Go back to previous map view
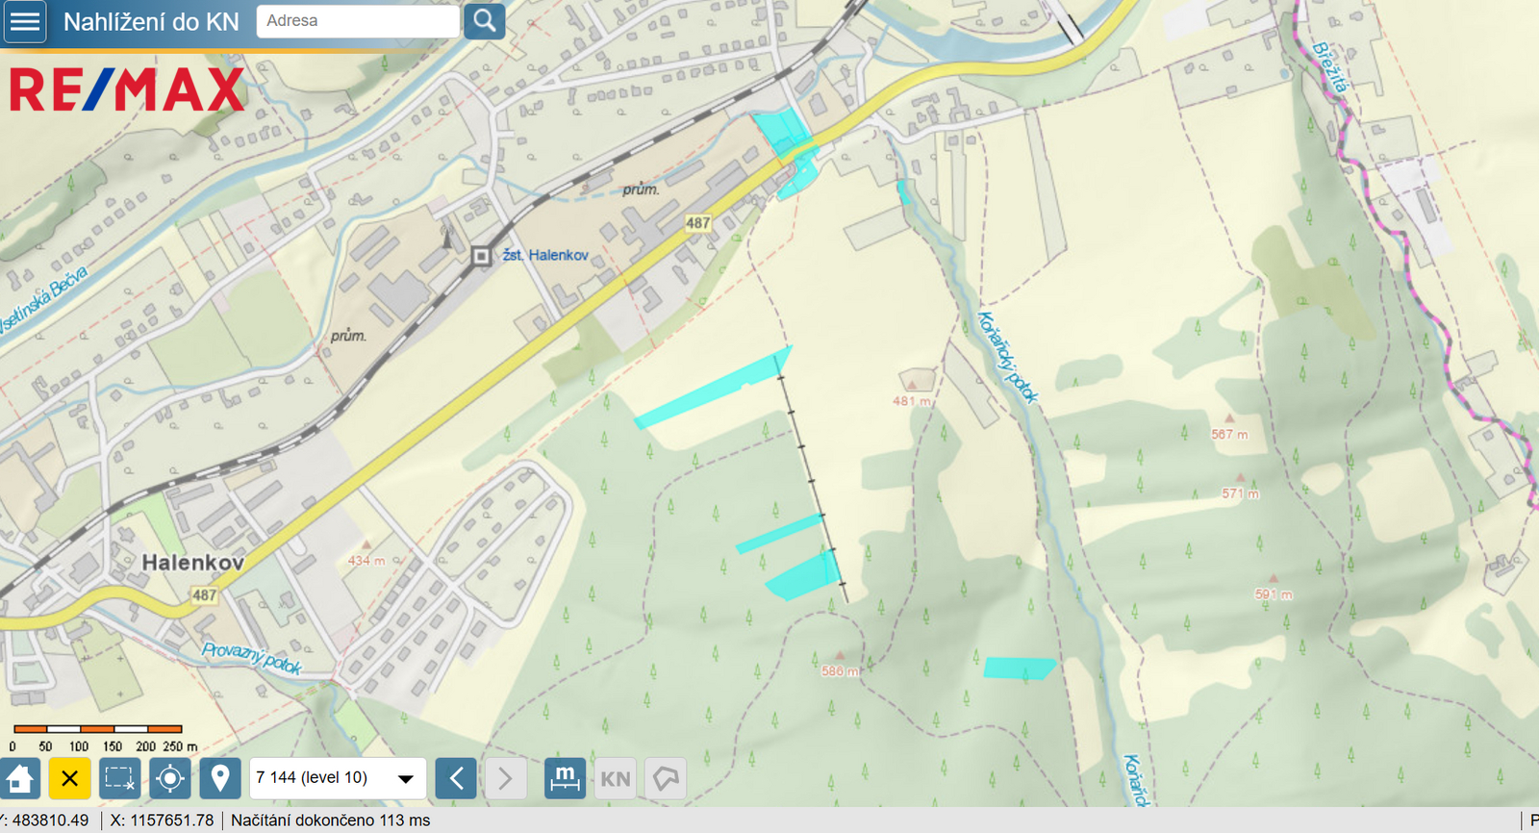The height and width of the screenshot is (833, 1539). click(456, 778)
